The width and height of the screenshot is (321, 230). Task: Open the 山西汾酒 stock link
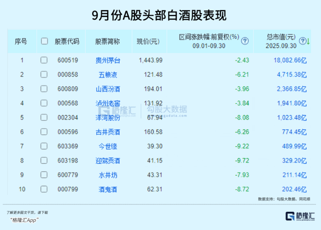coord(107,89)
